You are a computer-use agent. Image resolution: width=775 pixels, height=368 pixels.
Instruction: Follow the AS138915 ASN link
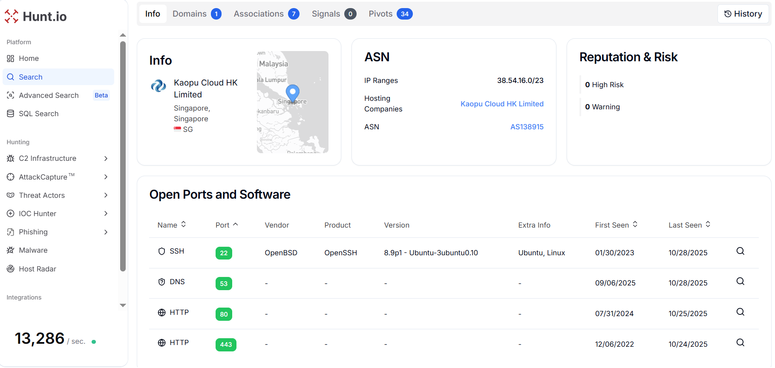(527, 127)
